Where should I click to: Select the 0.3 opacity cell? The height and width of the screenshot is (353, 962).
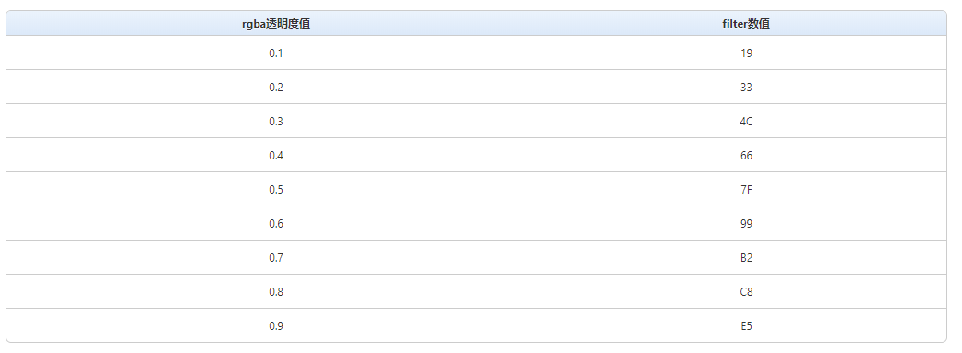click(x=276, y=122)
